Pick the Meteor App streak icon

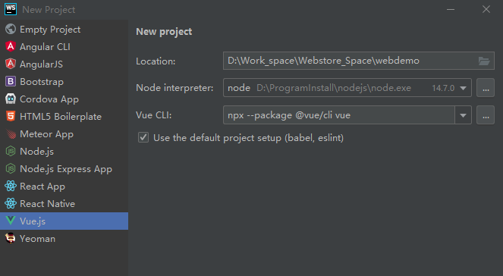coord(11,133)
